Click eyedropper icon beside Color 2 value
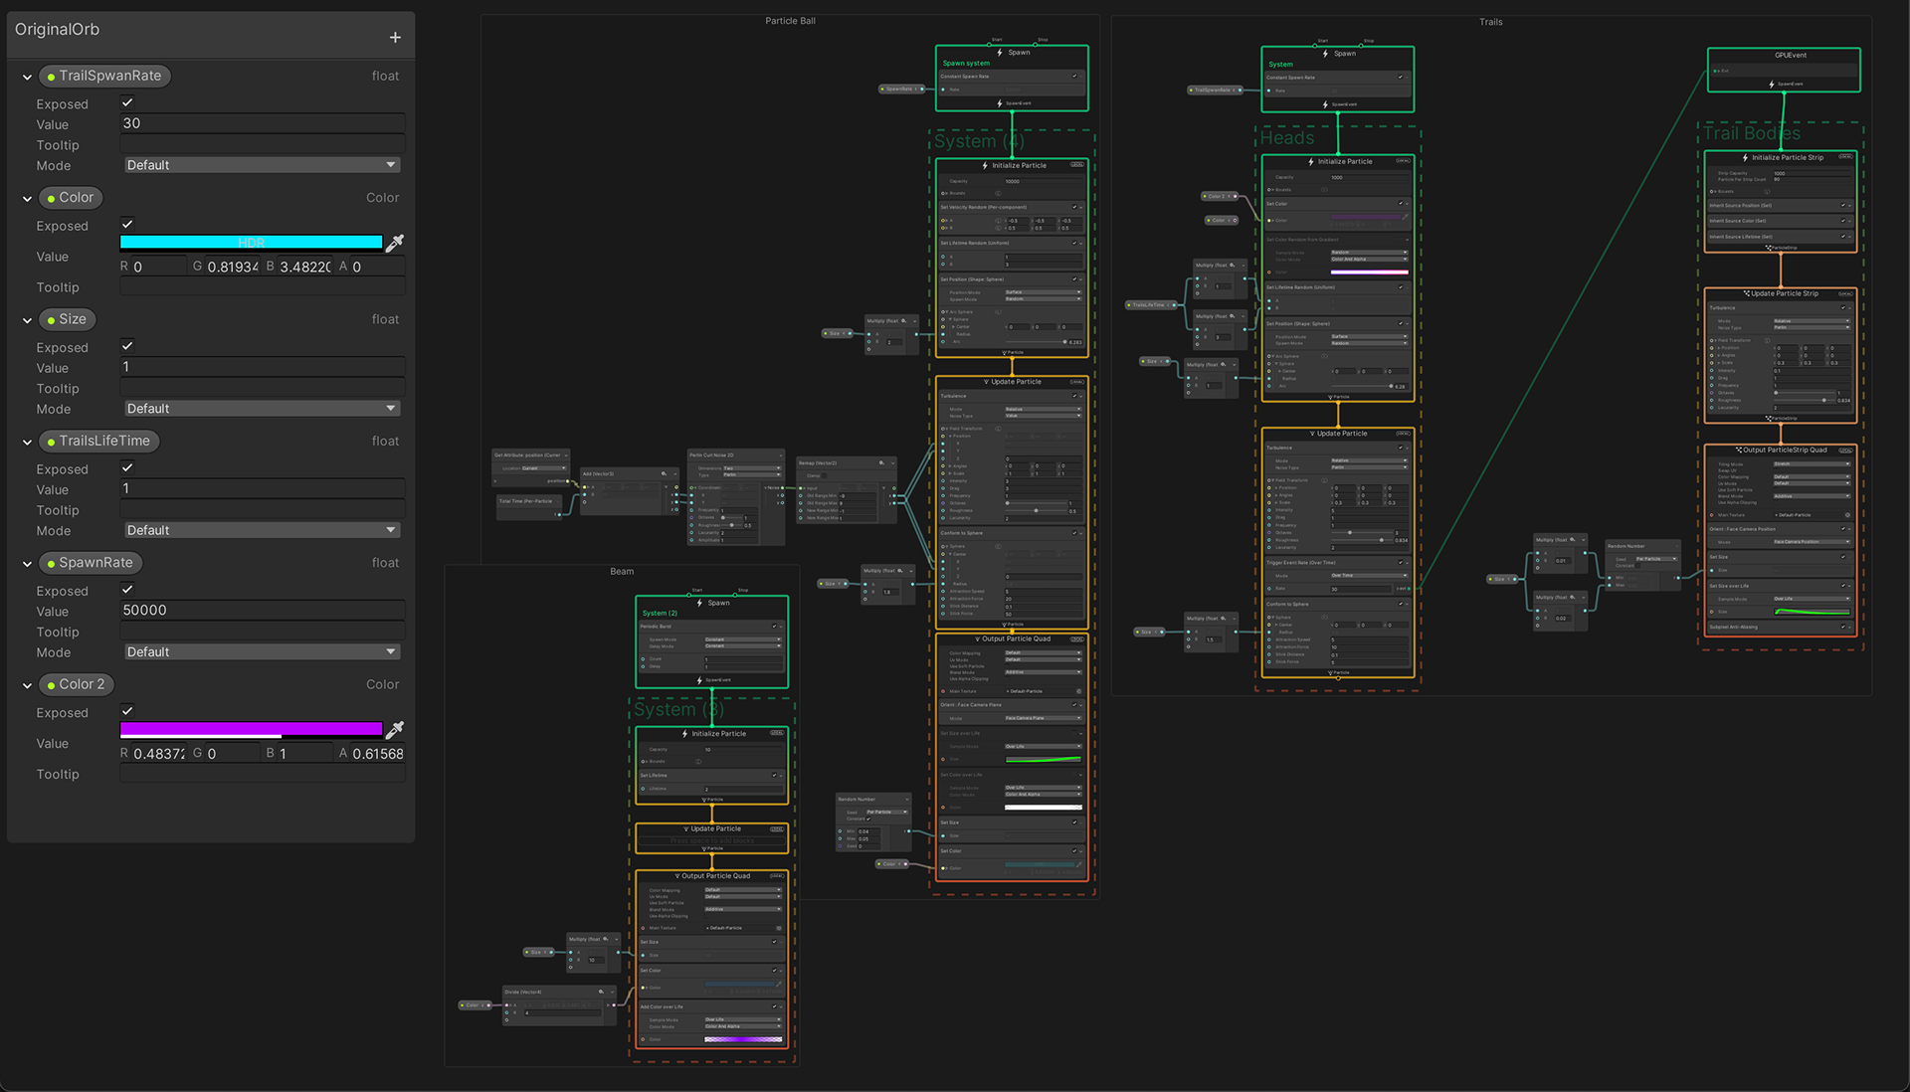 coord(395,729)
